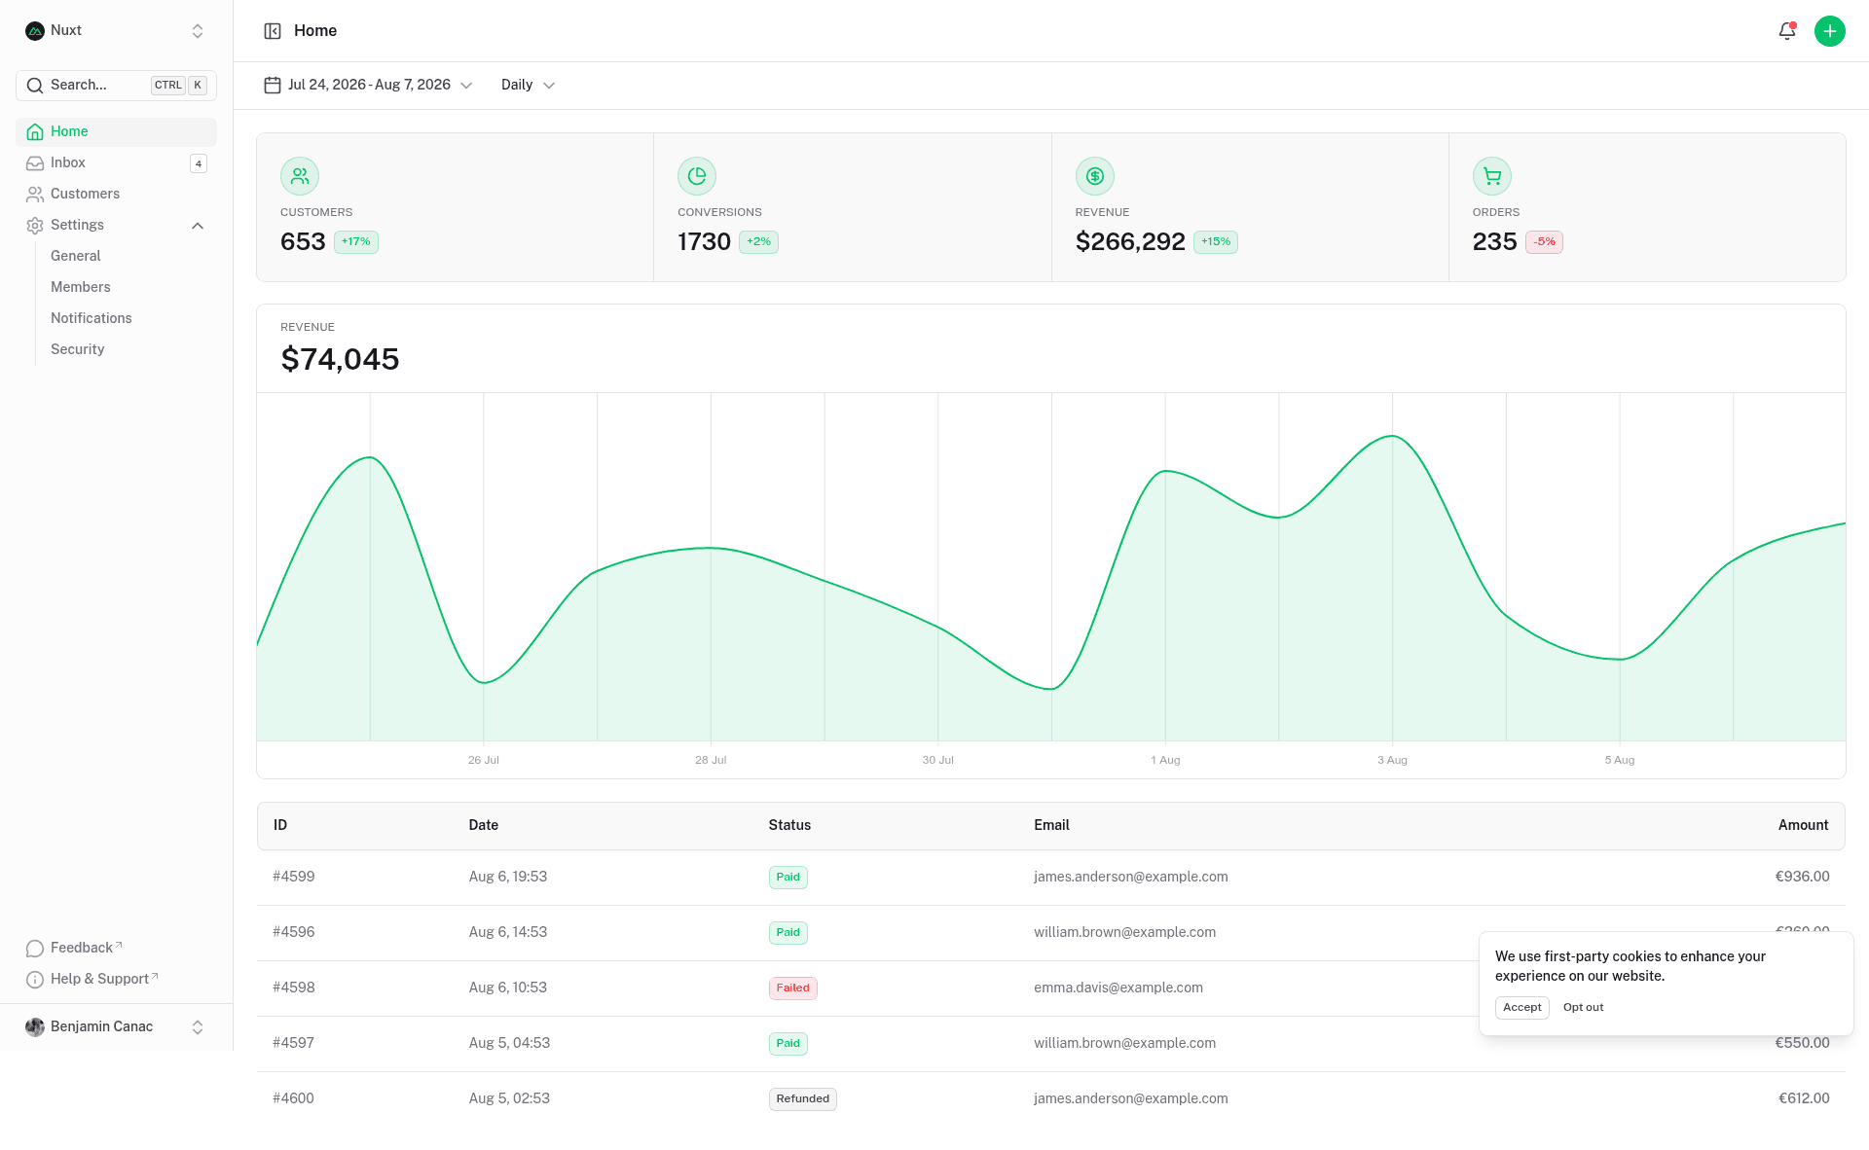
Task: Click the Customers stat users icon
Action: pyautogui.click(x=300, y=176)
